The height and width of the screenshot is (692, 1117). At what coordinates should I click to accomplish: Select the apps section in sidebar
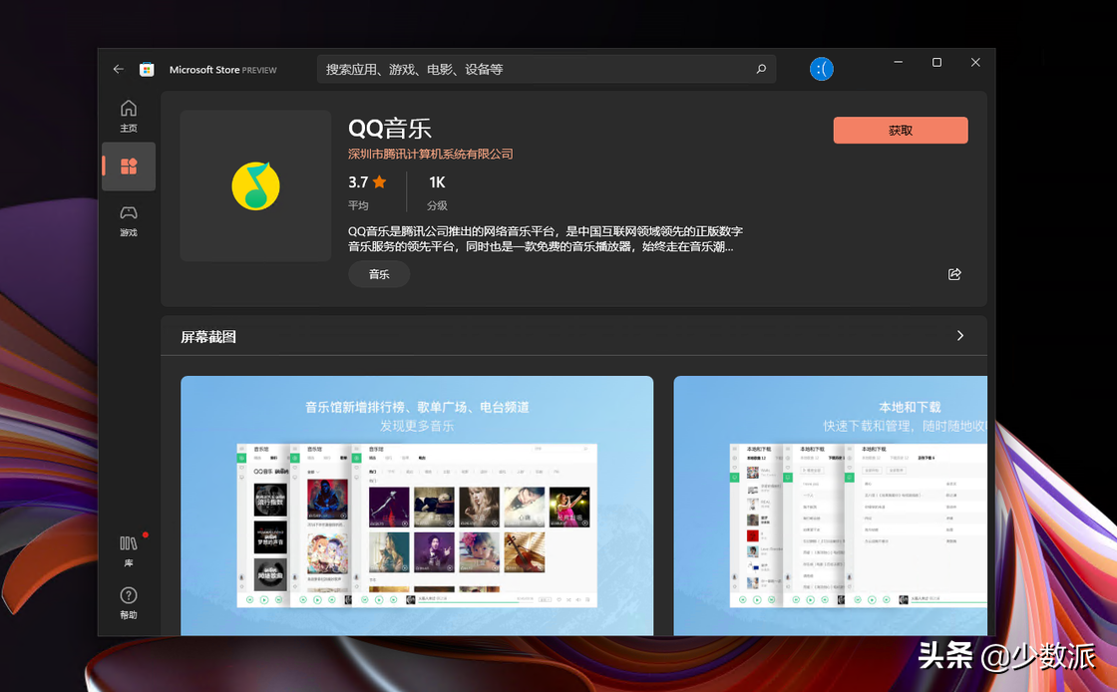point(129,167)
